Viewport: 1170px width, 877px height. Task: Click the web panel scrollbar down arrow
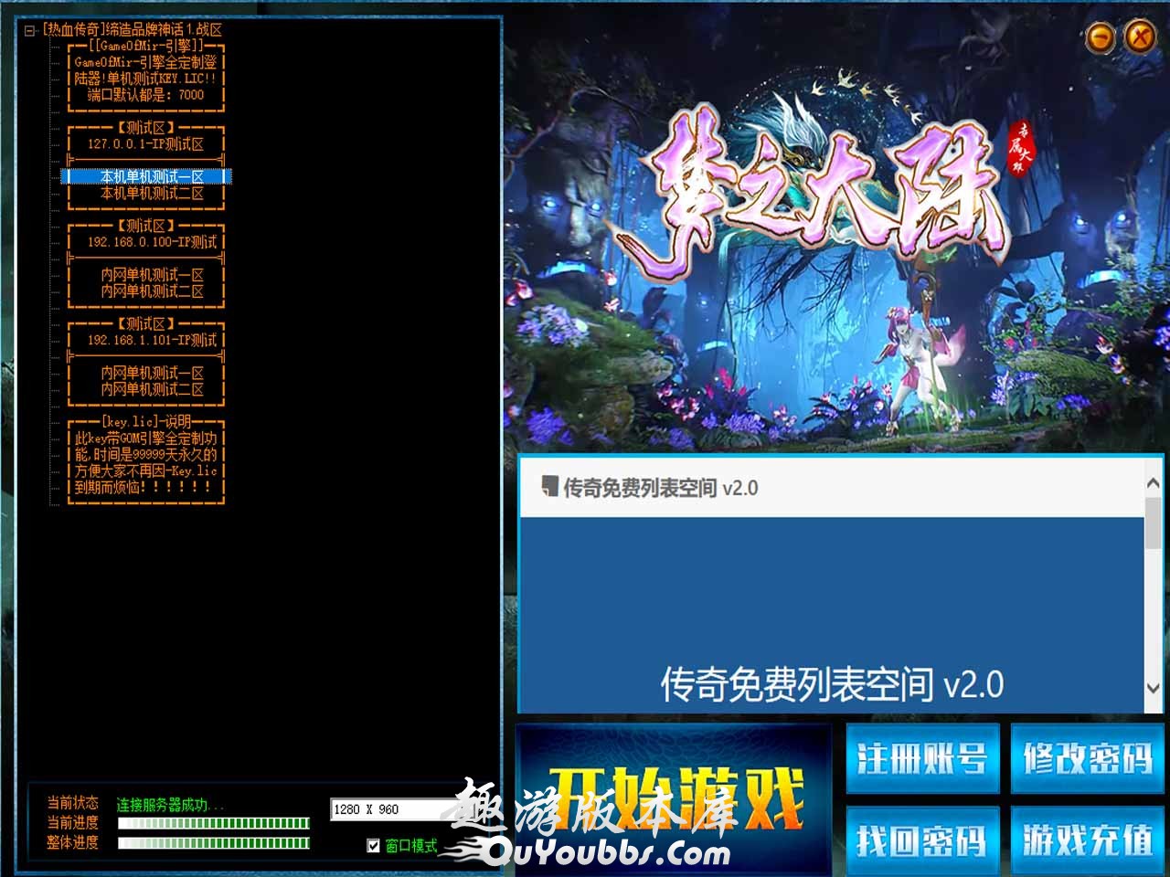click(1153, 688)
